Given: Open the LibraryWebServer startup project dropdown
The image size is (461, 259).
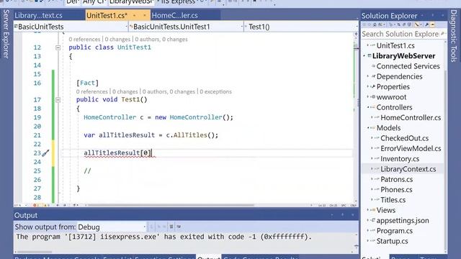Looking at the screenshot, I should (x=131, y=2).
